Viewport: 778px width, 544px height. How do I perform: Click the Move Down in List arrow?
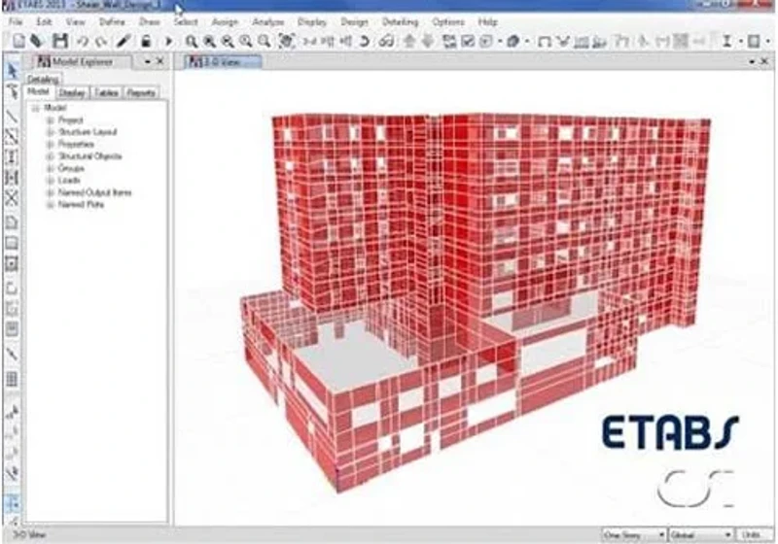click(x=428, y=41)
